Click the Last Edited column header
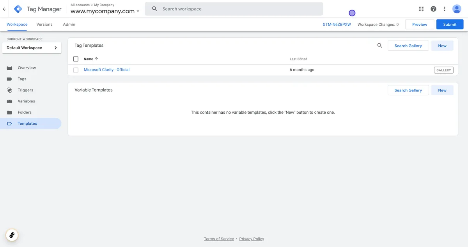 [x=298, y=59]
